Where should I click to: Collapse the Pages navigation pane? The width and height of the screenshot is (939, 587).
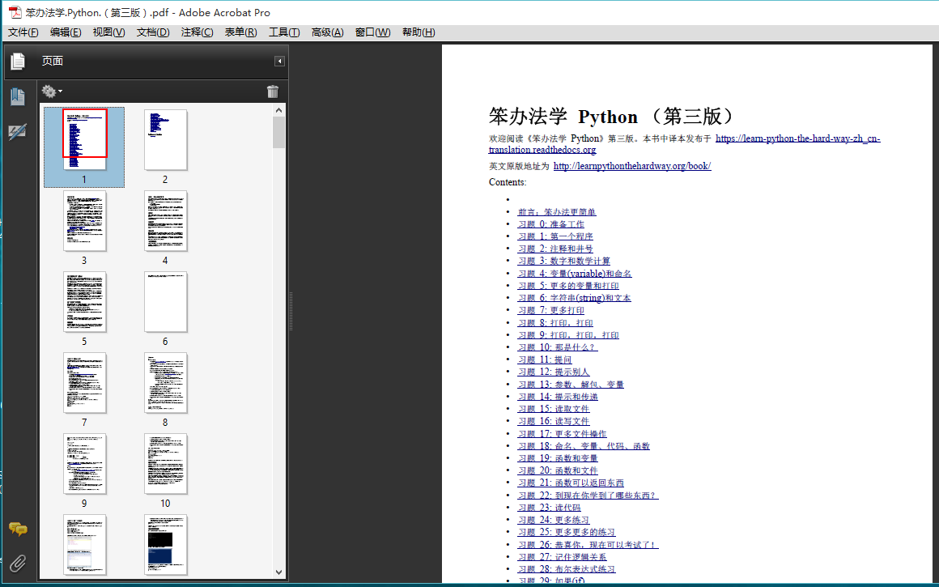279,61
